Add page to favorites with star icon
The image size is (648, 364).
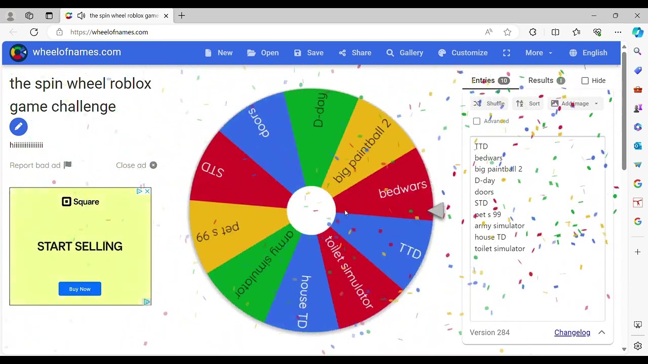tap(507, 32)
